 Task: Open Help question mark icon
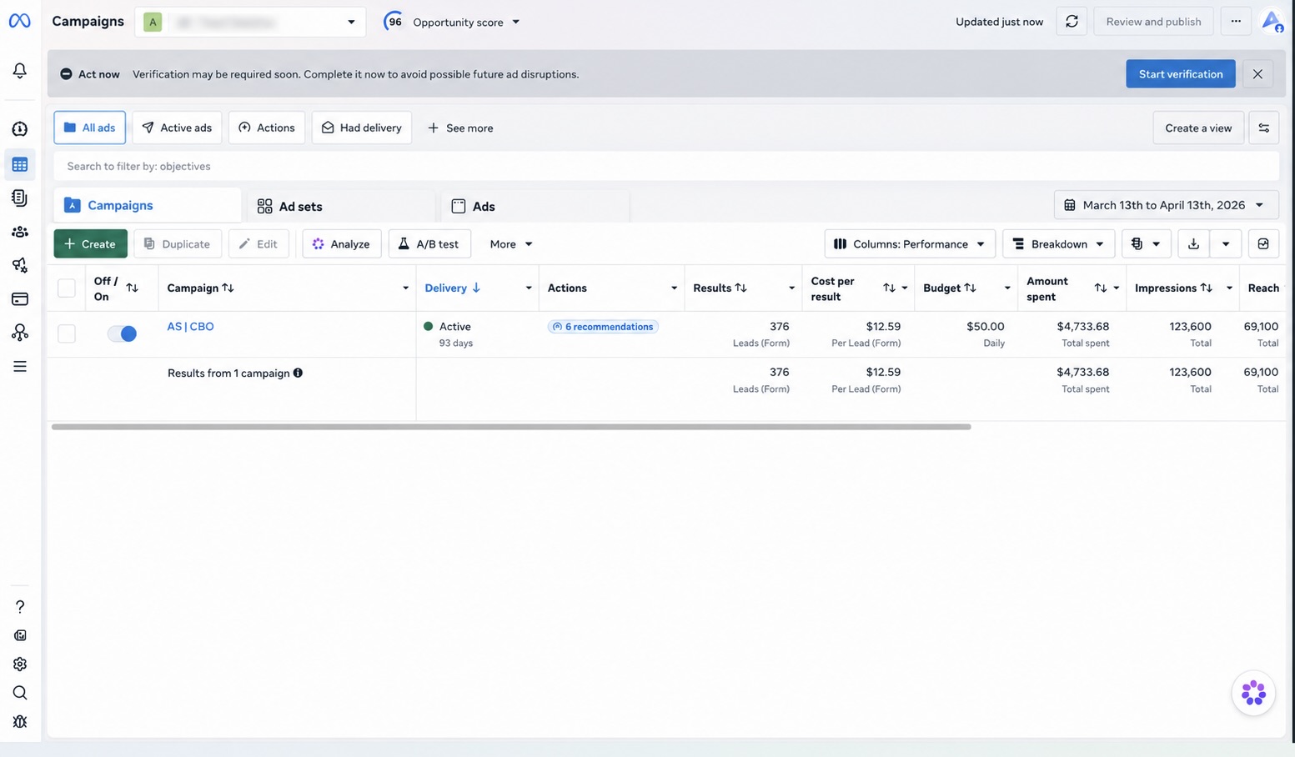[19, 607]
